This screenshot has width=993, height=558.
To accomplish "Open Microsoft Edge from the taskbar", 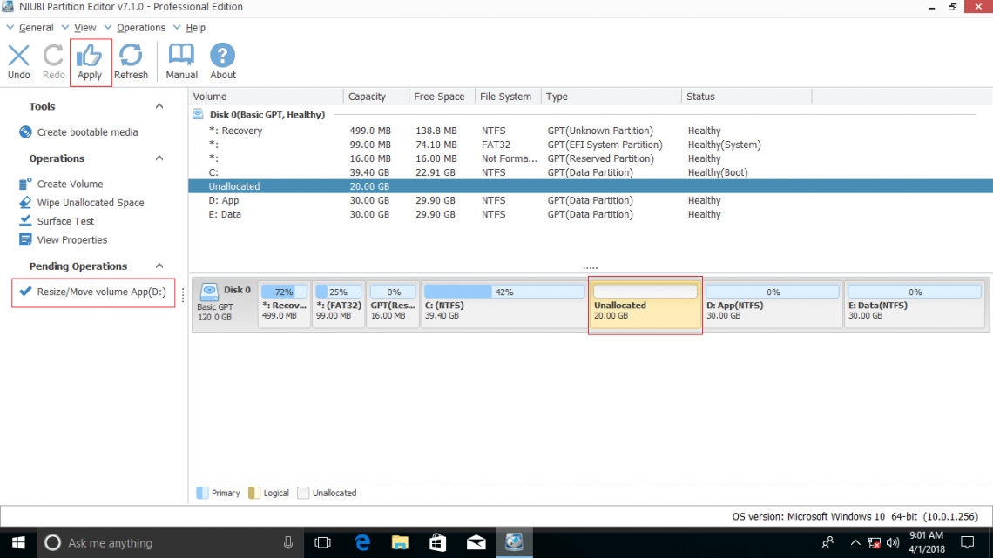I will coord(363,542).
